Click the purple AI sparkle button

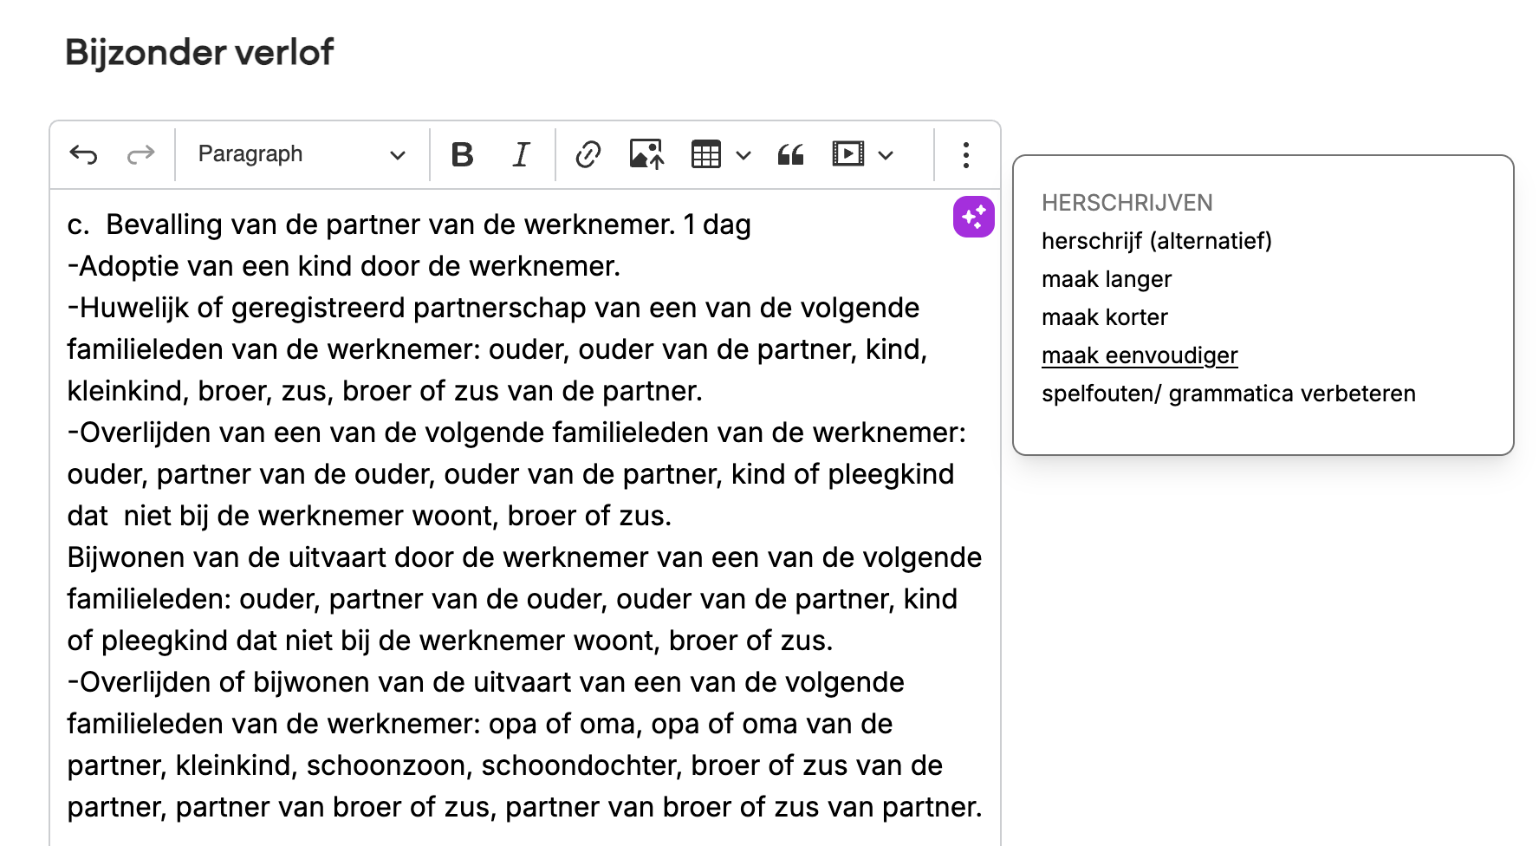pos(974,217)
